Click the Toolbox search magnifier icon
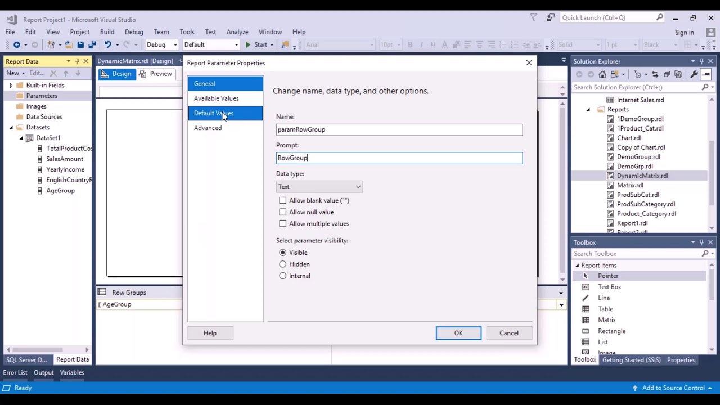720x405 pixels. pos(706,254)
